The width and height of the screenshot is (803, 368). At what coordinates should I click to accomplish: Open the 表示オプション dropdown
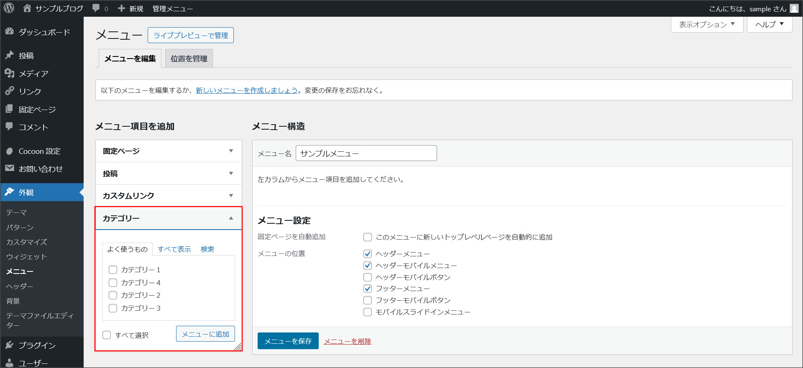click(x=707, y=25)
